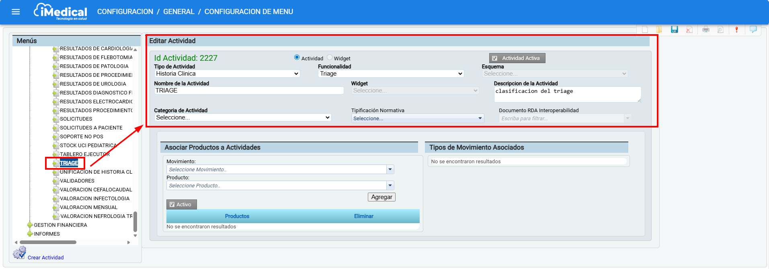Open the speech bubble comment icon
769x269 pixels.
click(x=753, y=29)
